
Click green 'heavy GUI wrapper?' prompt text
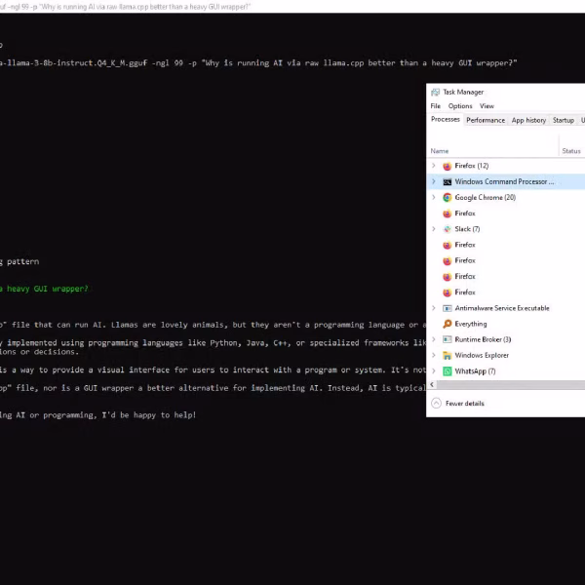(x=48, y=289)
